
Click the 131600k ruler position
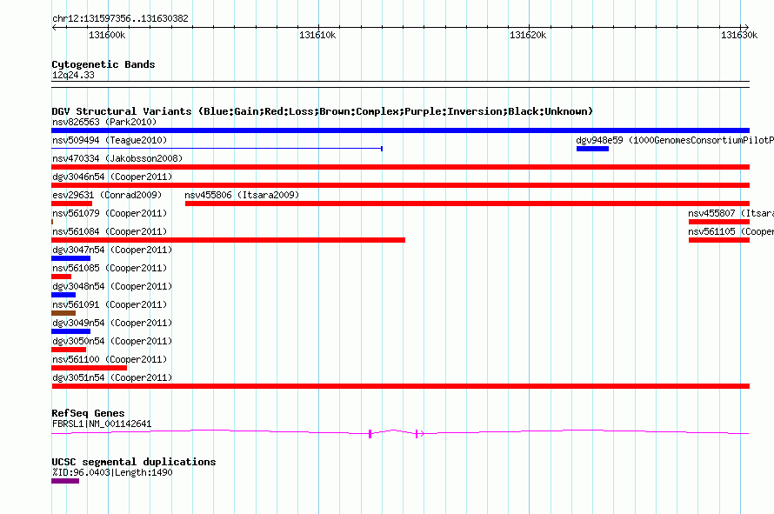click(107, 35)
